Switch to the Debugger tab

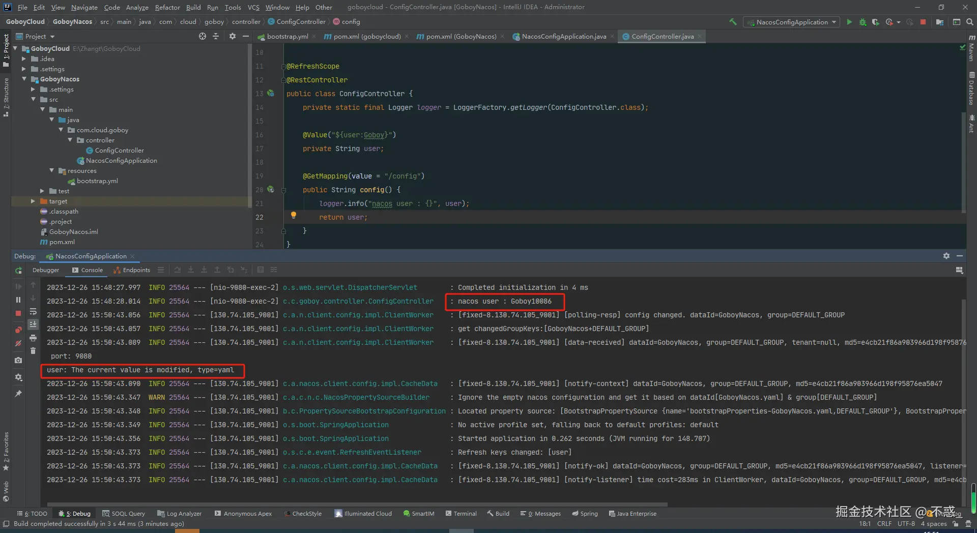pos(46,270)
